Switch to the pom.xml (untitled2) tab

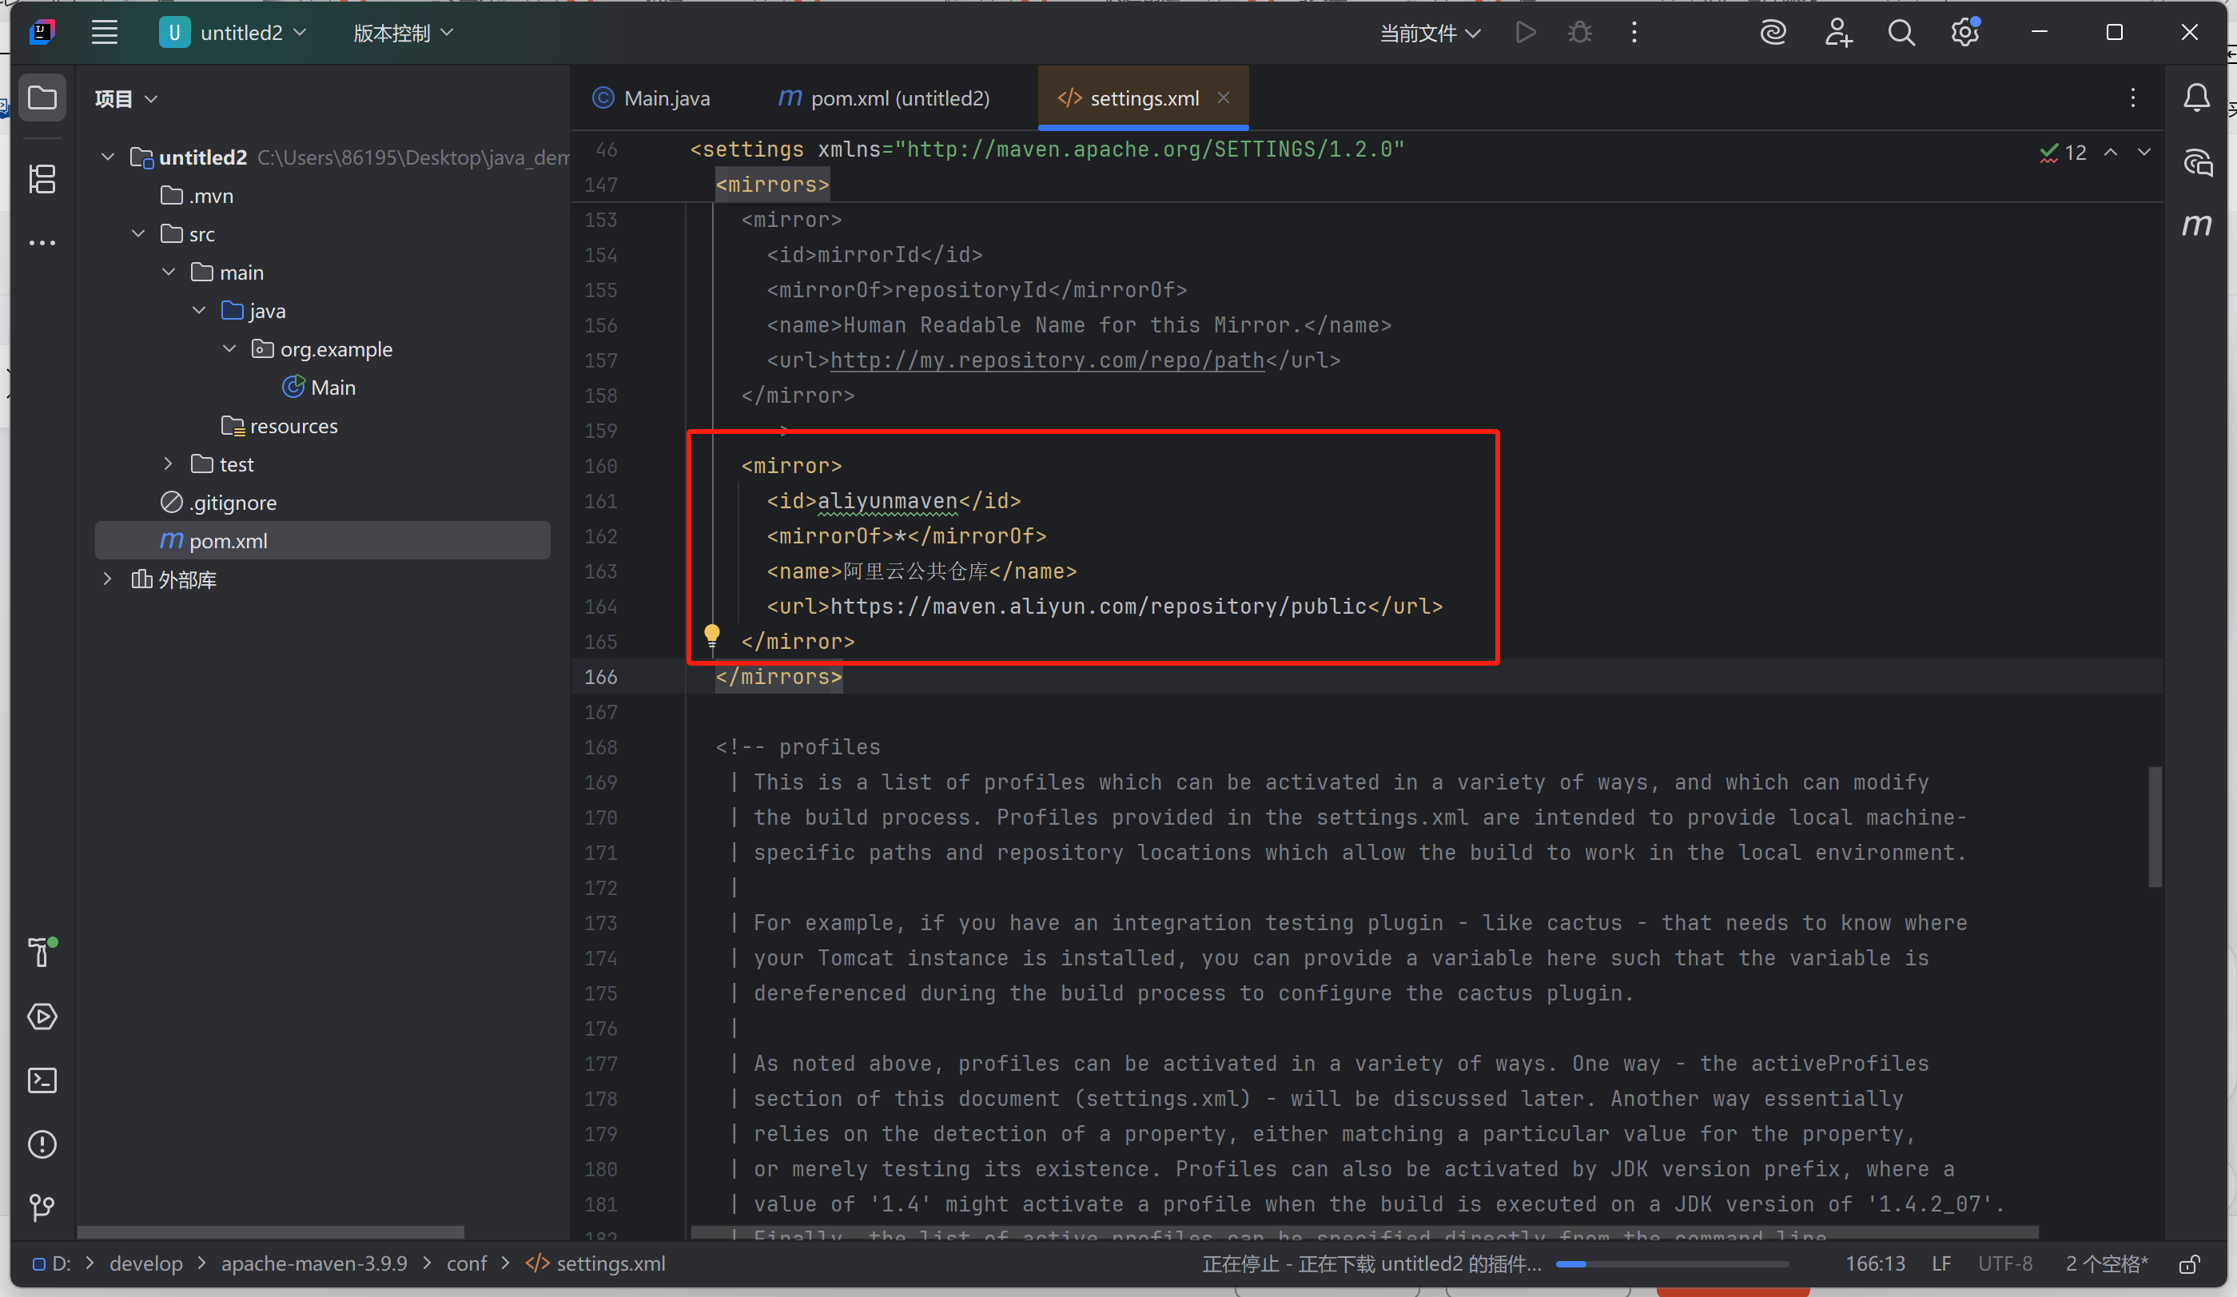[884, 98]
